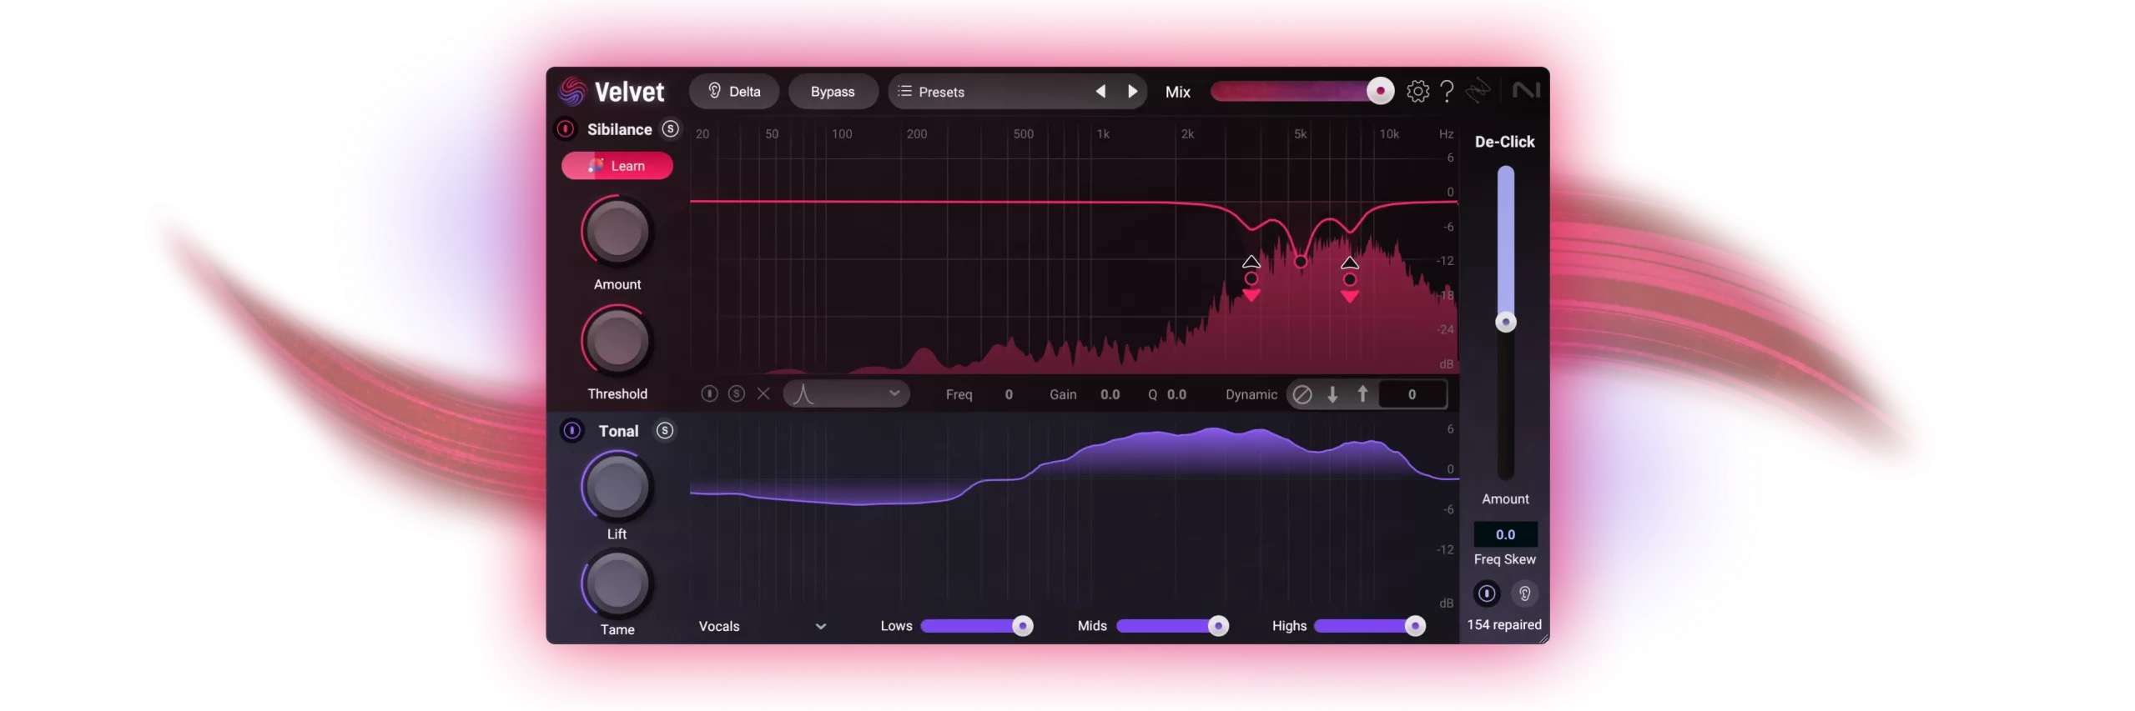Click the Tonal module label
This screenshot has width=2135, height=711.
click(618, 431)
